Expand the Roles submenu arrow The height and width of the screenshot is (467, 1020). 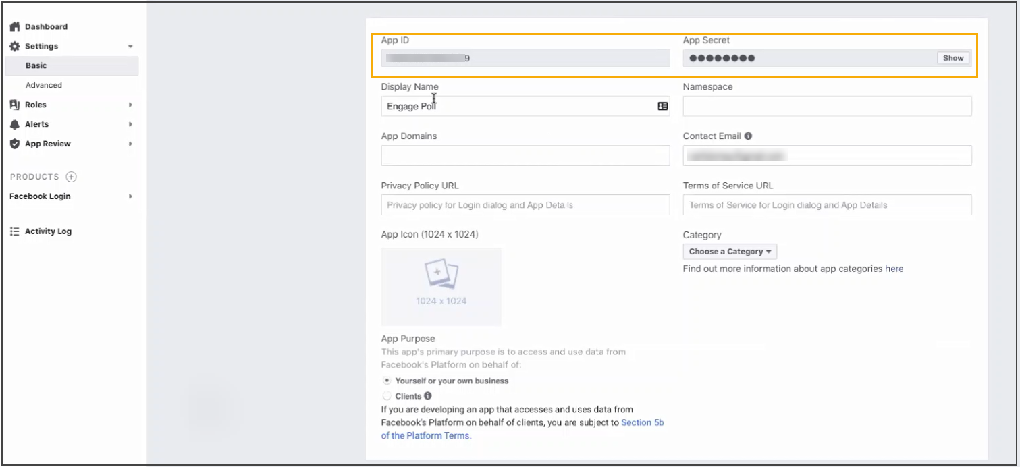coord(130,105)
